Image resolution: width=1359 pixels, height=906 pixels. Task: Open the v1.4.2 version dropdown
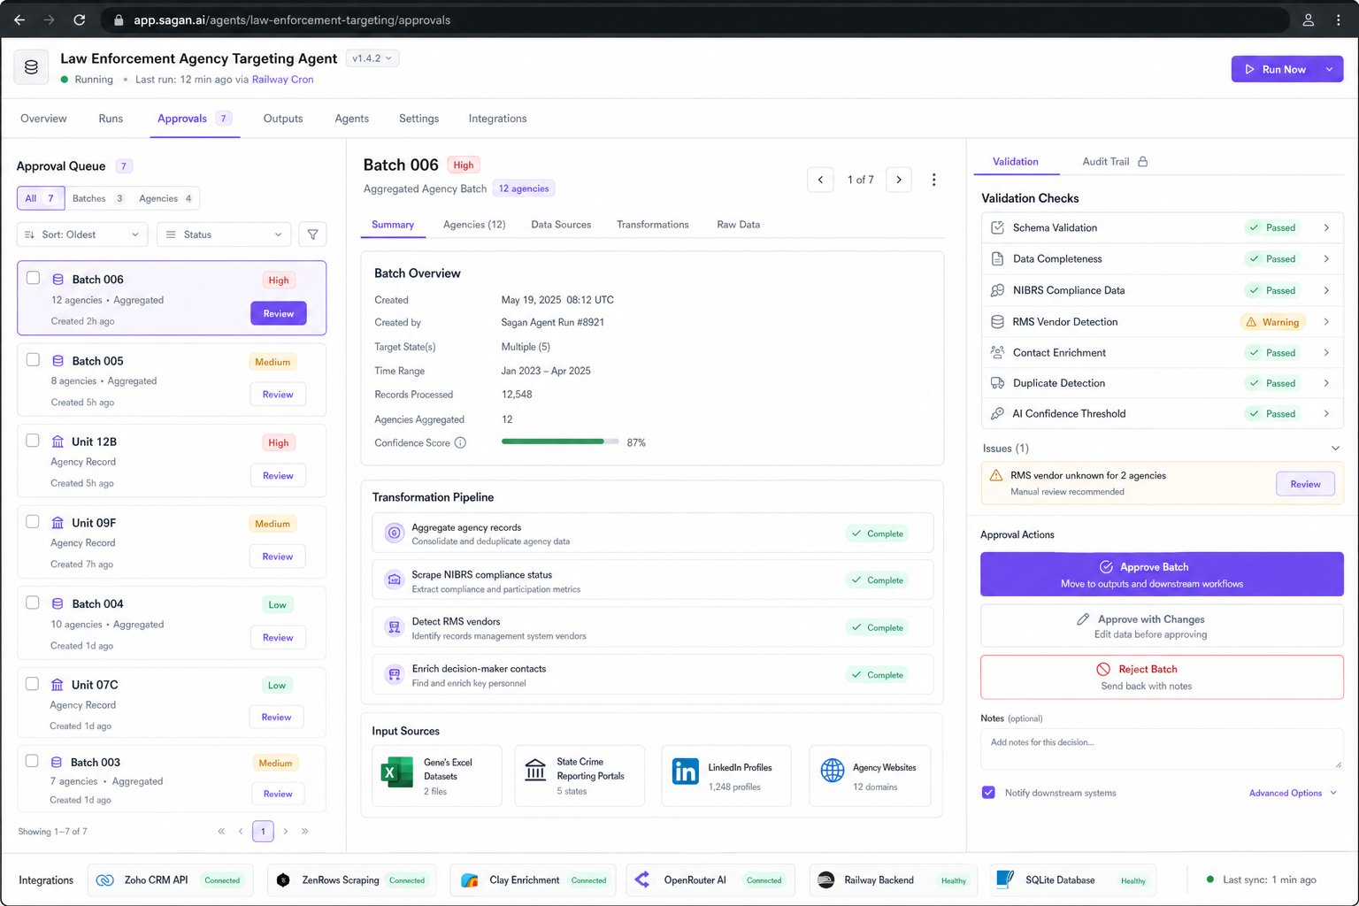click(372, 58)
